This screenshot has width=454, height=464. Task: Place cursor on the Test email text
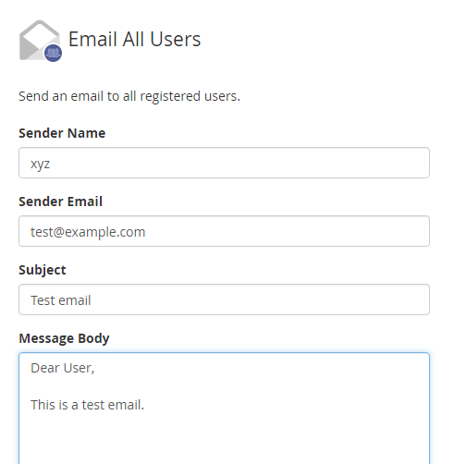(x=61, y=300)
